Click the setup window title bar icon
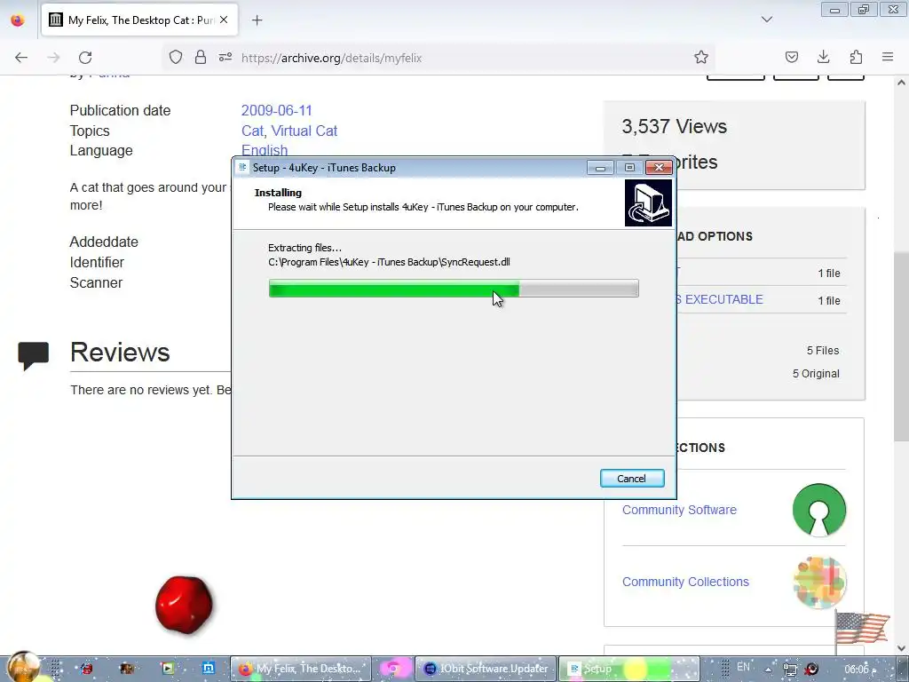Viewport: 909px width, 682px height. [x=242, y=167]
